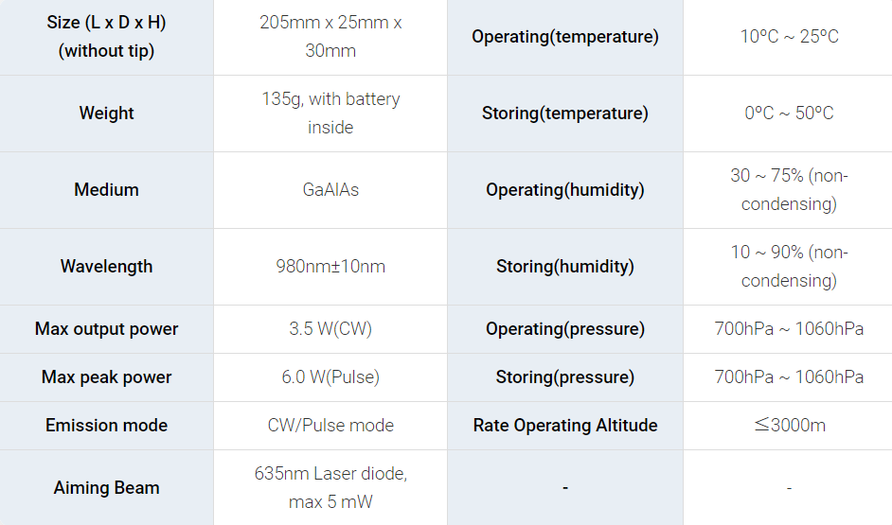
Task: Select the 205mm x 25mm x 30mm value
Action: coord(330,37)
